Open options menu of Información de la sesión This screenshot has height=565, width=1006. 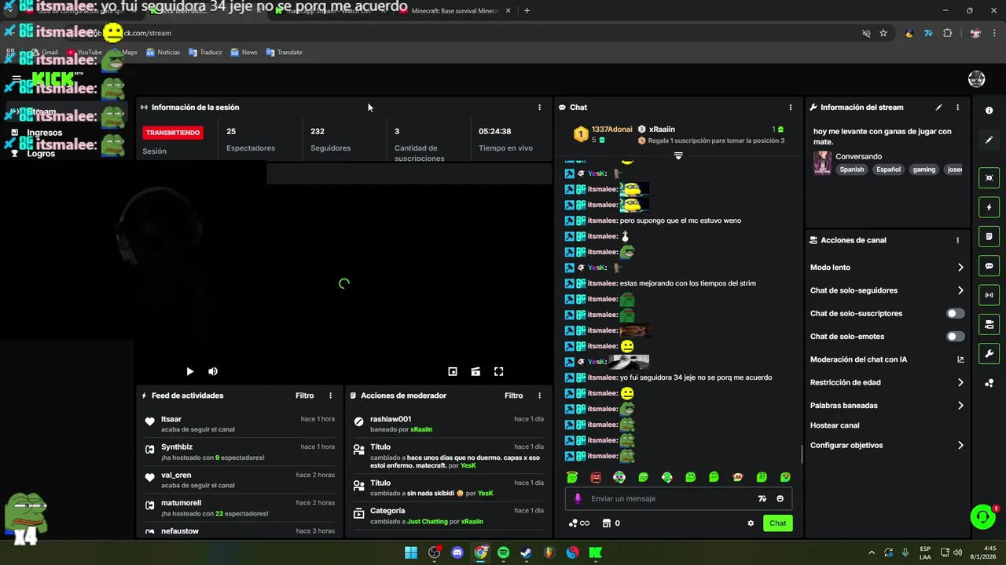(x=539, y=108)
